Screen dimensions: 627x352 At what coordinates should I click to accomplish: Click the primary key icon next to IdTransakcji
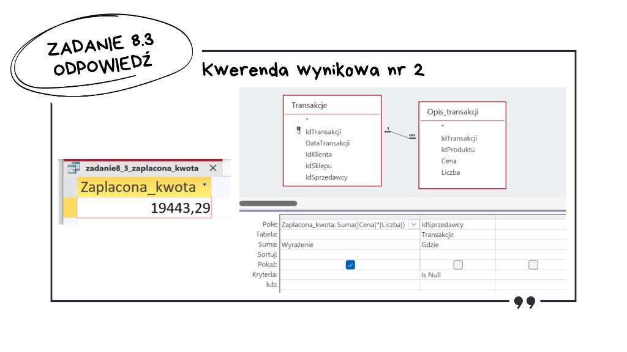[x=299, y=131]
